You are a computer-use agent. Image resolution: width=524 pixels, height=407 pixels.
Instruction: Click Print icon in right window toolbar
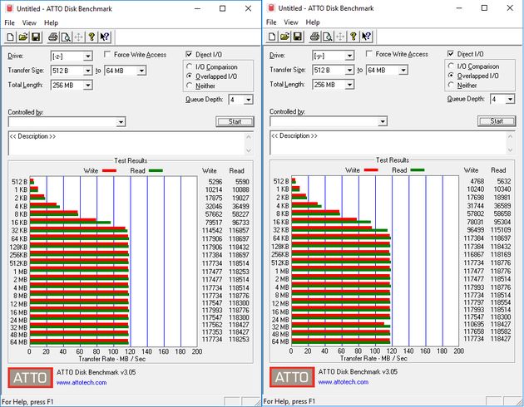(314, 36)
